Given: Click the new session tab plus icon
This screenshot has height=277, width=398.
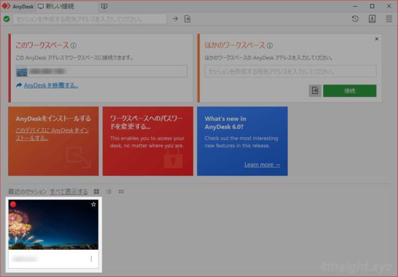Looking at the screenshot, I should (x=104, y=7).
